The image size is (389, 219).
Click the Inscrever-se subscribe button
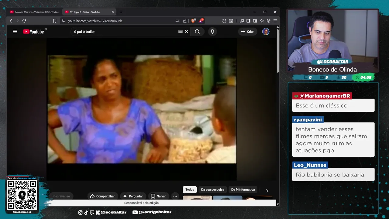(61, 196)
